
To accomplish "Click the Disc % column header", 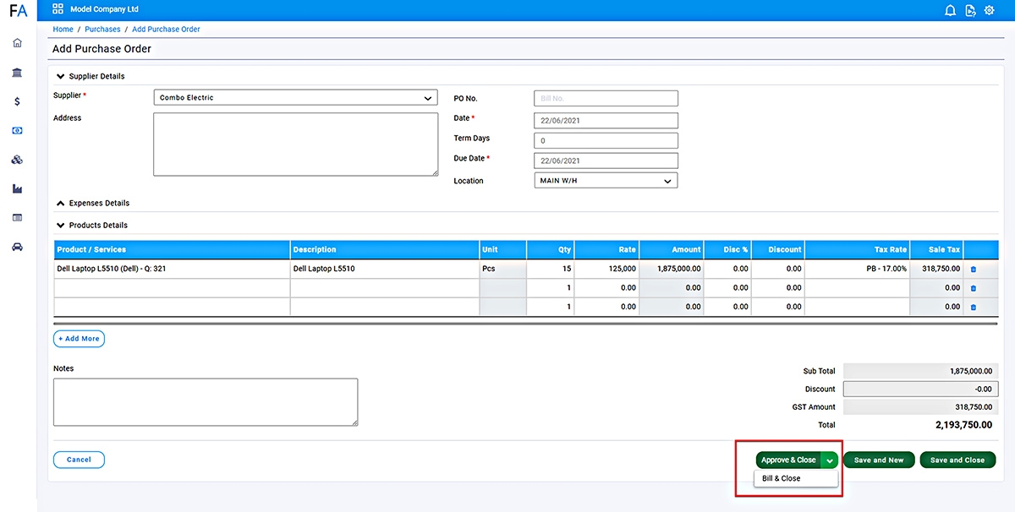I will pyautogui.click(x=727, y=250).
